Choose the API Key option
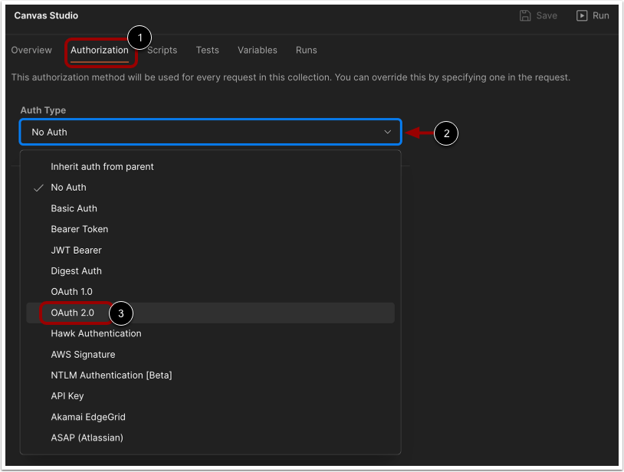The height and width of the screenshot is (472, 624). pyautogui.click(x=67, y=395)
